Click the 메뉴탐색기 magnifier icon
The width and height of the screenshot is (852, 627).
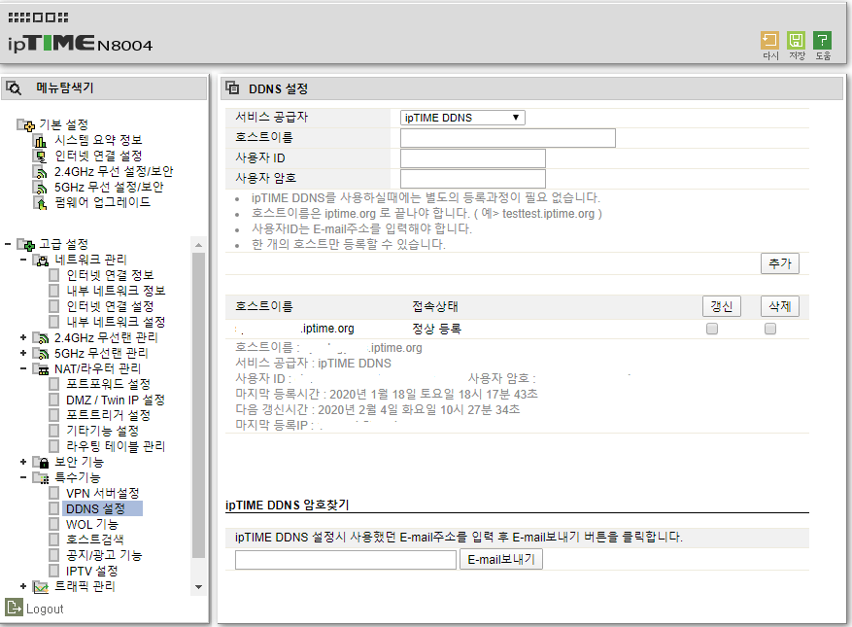14,87
